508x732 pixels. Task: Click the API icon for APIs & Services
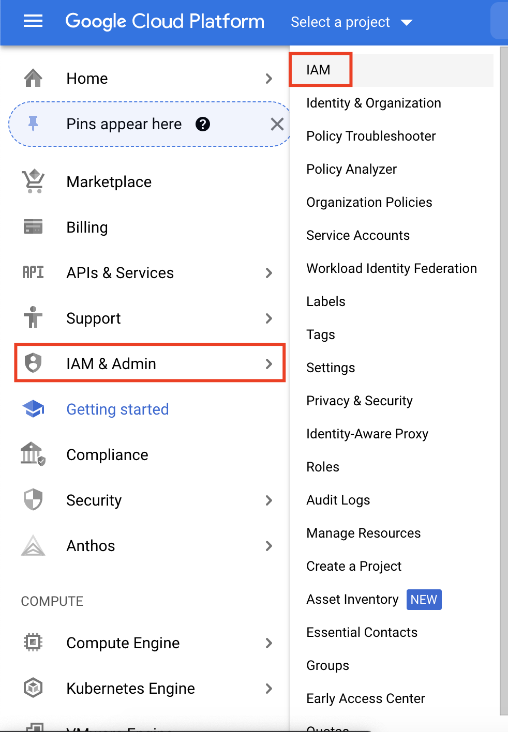click(33, 272)
